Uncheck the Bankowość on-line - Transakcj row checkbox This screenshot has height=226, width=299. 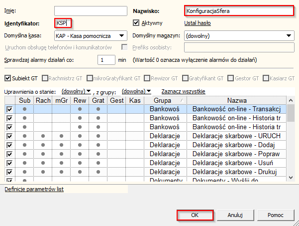(9, 109)
